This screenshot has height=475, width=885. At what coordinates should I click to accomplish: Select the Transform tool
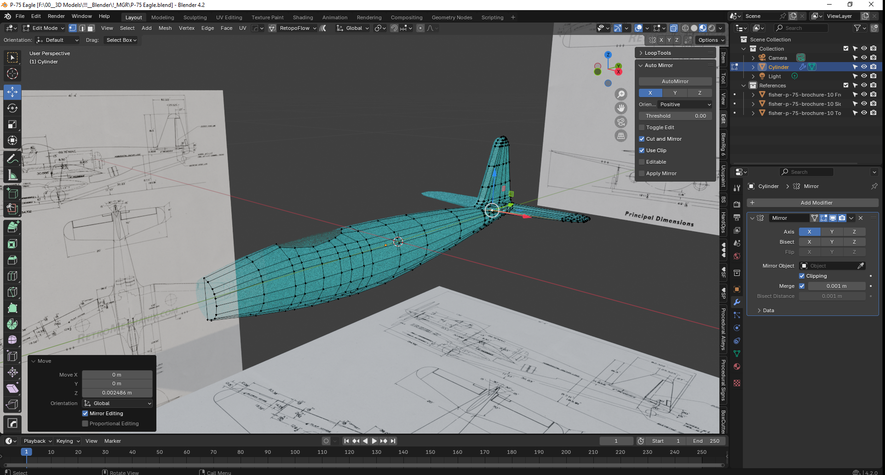click(12, 140)
